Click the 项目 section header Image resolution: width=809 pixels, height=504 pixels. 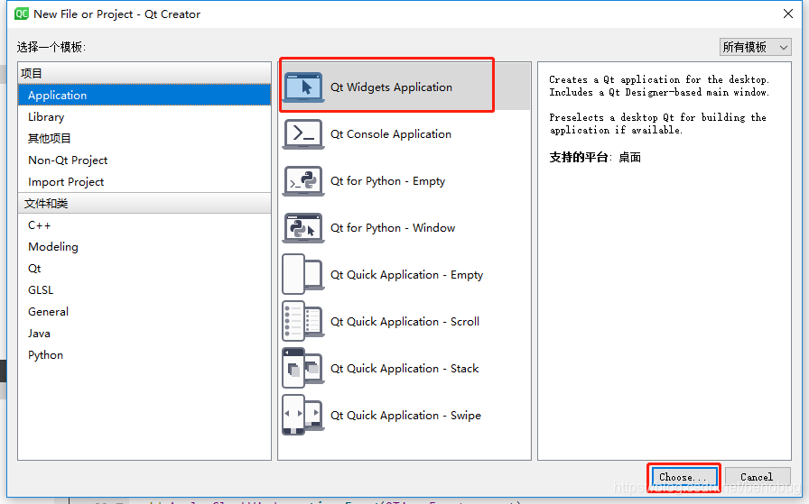pyautogui.click(x=144, y=74)
